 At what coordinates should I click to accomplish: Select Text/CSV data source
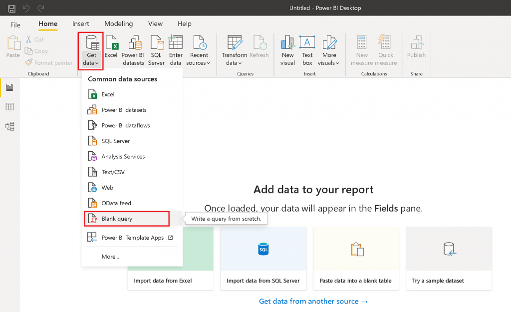113,172
